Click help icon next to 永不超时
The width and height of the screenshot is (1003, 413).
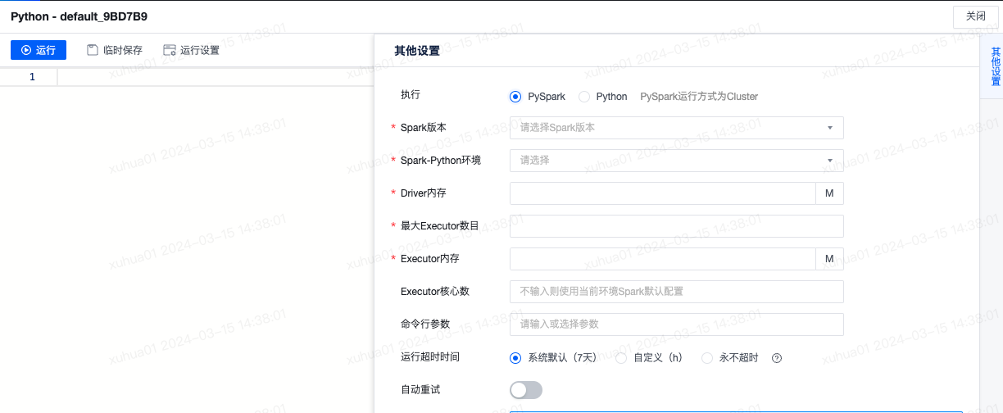click(x=777, y=358)
